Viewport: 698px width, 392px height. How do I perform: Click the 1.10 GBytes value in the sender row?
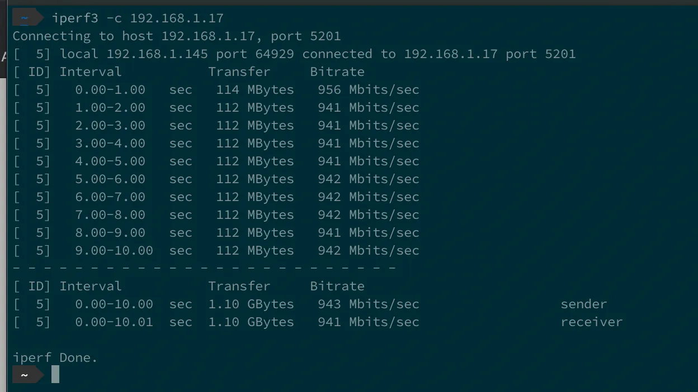click(x=251, y=304)
